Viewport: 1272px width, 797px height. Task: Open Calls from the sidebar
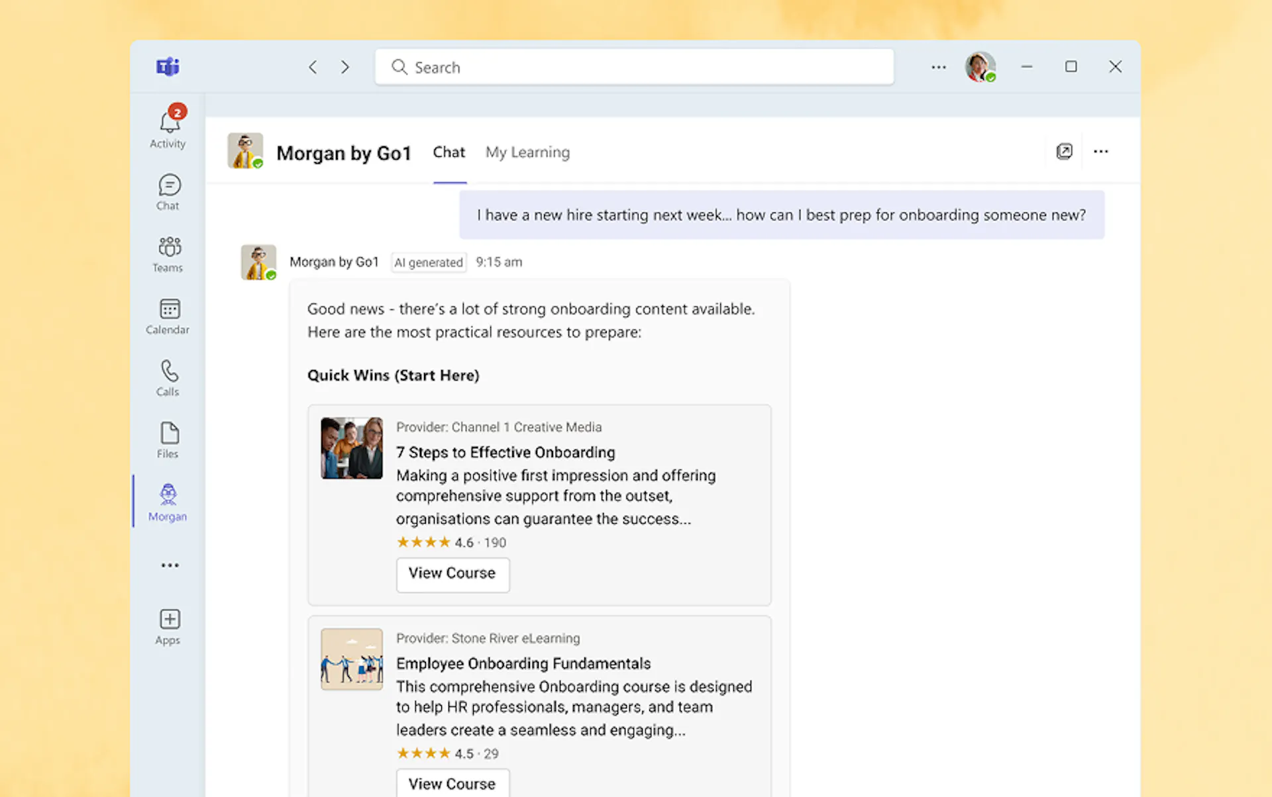(168, 378)
